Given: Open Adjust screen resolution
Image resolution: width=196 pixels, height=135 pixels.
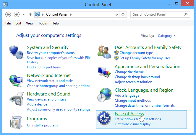Looking at the screenshot, I should (x=134, y=82).
